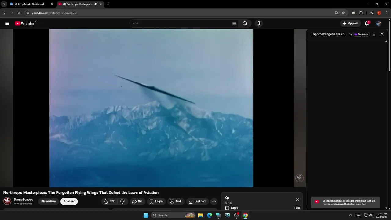This screenshot has height=220, width=391.
Task: Open Chrome from the taskbar
Action: (245, 215)
